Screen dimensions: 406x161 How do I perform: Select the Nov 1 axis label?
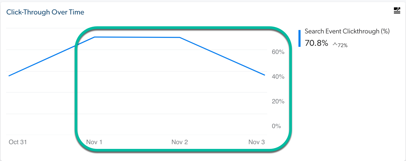[94, 142]
